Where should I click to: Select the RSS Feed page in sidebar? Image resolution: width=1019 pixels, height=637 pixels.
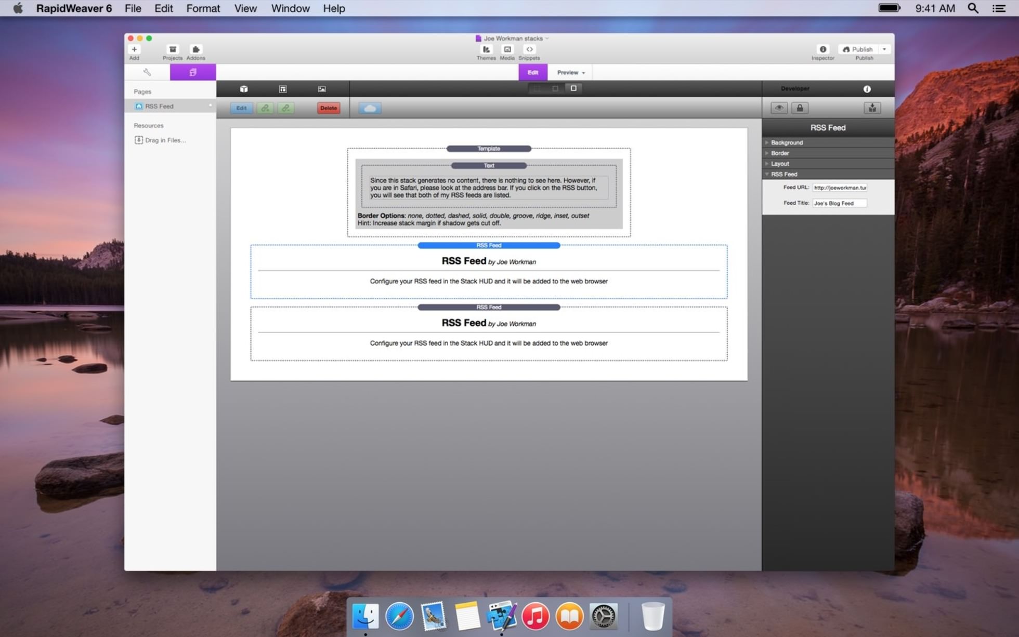pyautogui.click(x=171, y=106)
